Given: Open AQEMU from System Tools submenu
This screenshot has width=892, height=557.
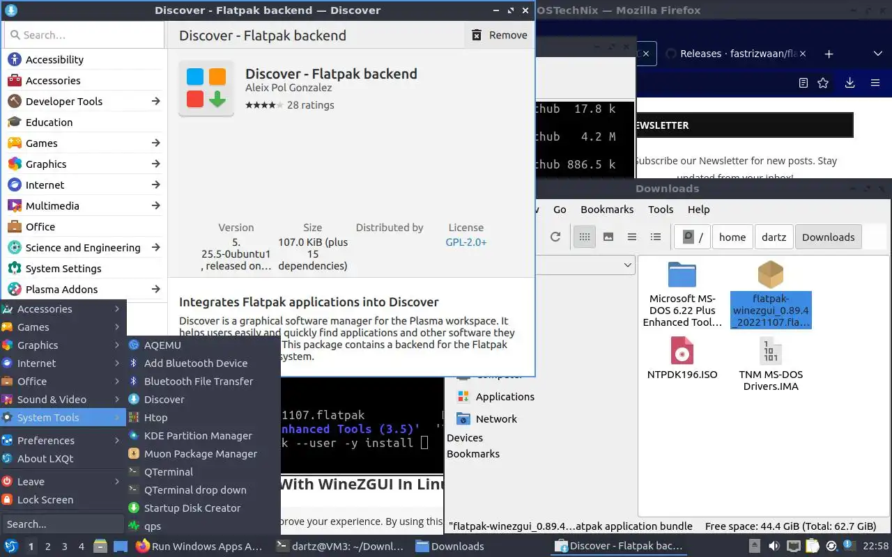Looking at the screenshot, I should click(203, 345).
